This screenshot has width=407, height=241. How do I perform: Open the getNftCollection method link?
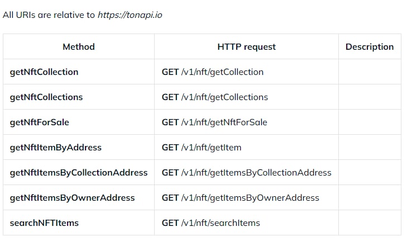click(44, 72)
